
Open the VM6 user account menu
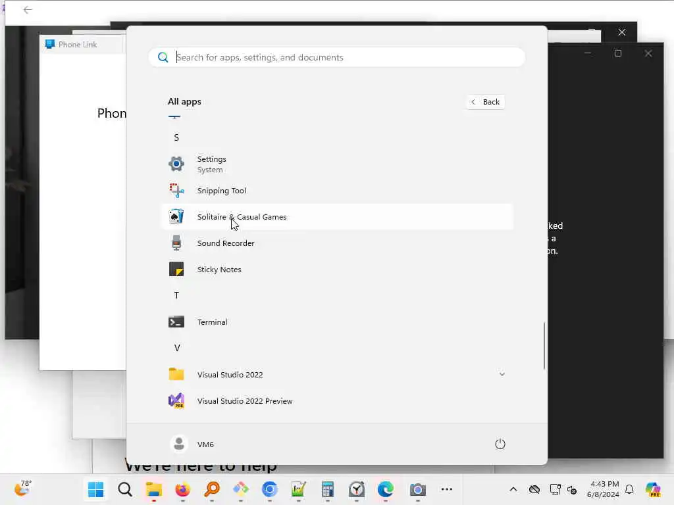(x=192, y=444)
